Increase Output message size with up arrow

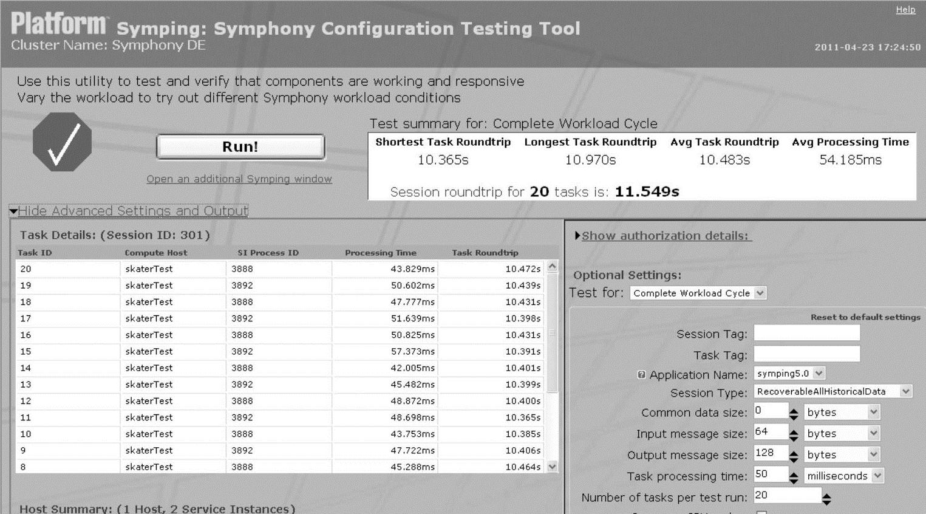click(x=794, y=453)
